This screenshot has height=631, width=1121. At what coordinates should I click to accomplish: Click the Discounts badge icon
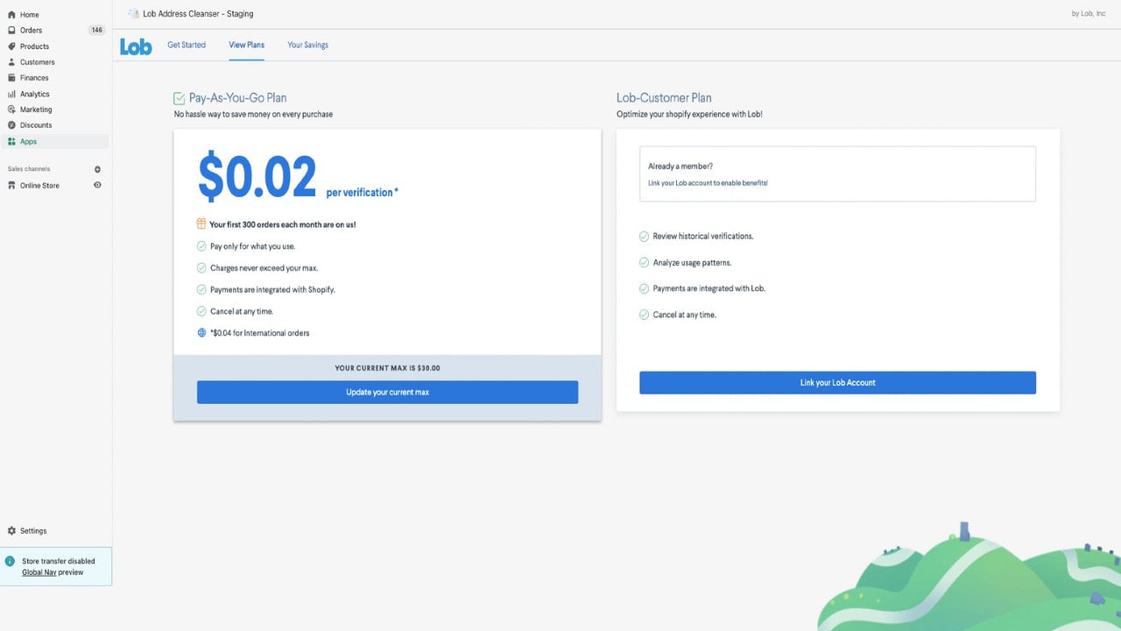pyautogui.click(x=11, y=125)
